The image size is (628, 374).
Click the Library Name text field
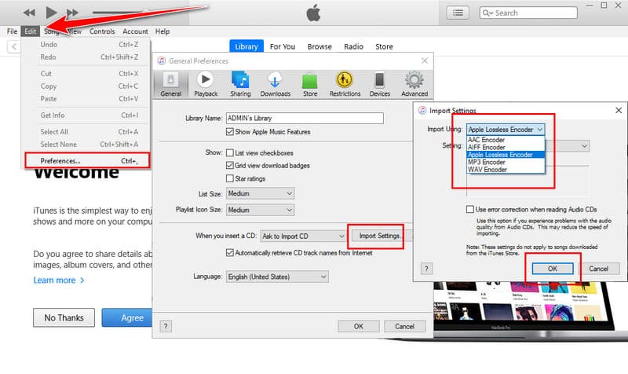tap(305, 119)
